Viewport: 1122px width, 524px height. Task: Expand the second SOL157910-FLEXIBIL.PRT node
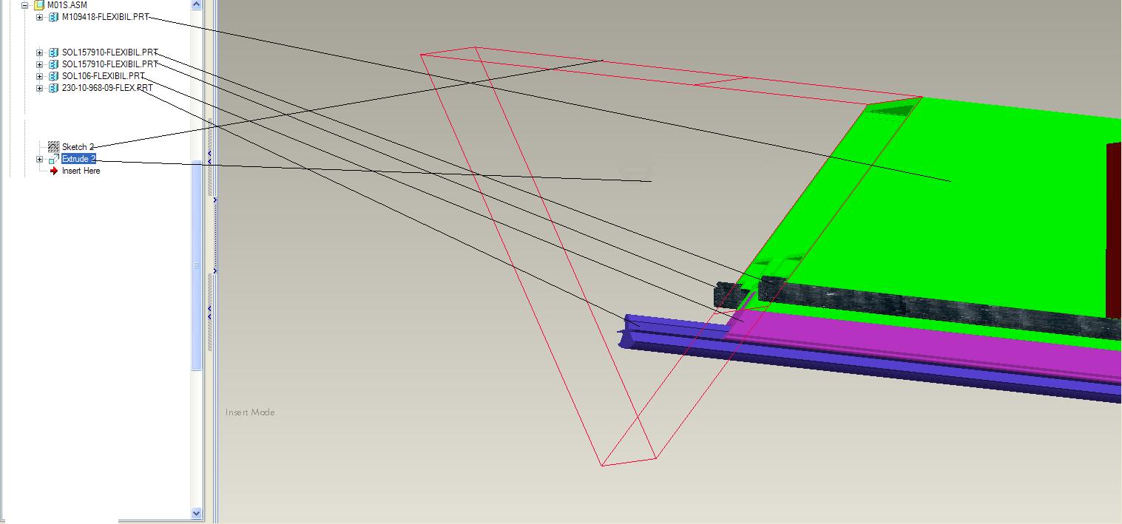[39, 64]
